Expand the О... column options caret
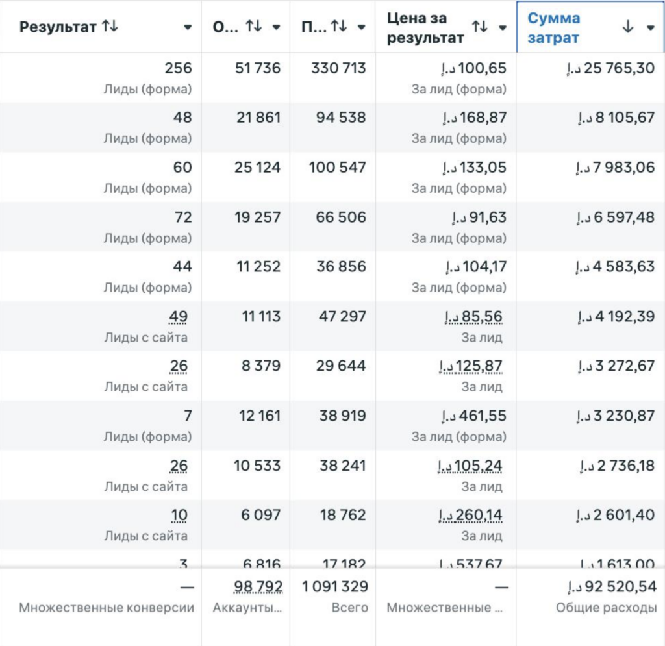Screen dimensions: 665x646 [276, 27]
